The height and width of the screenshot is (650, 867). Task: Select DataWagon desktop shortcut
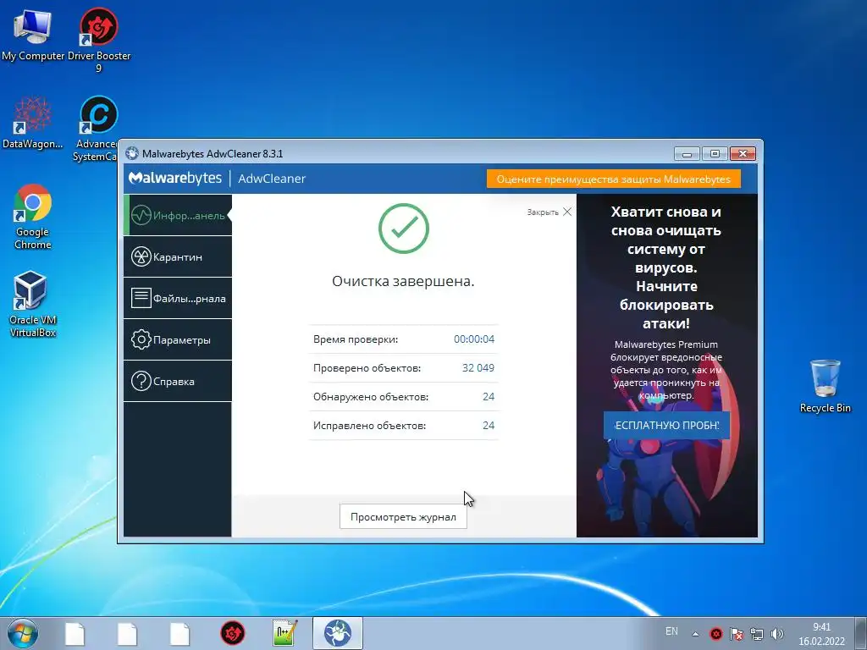(x=33, y=122)
